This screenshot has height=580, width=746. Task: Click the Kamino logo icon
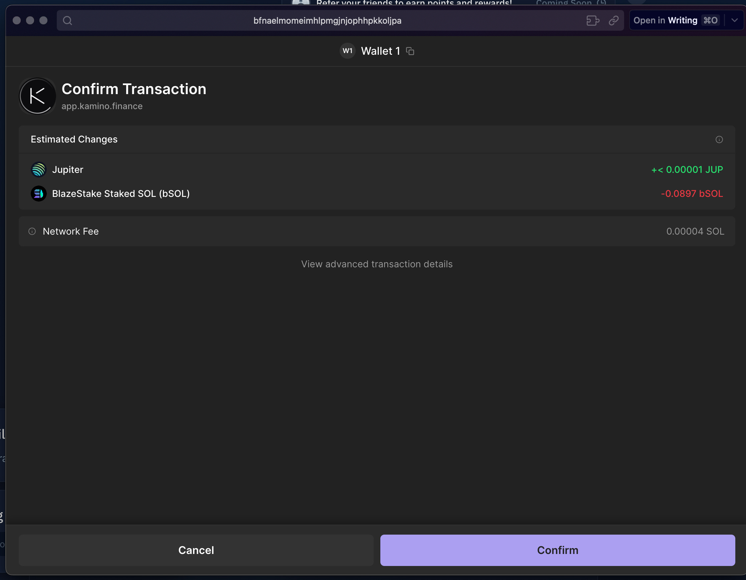click(38, 96)
